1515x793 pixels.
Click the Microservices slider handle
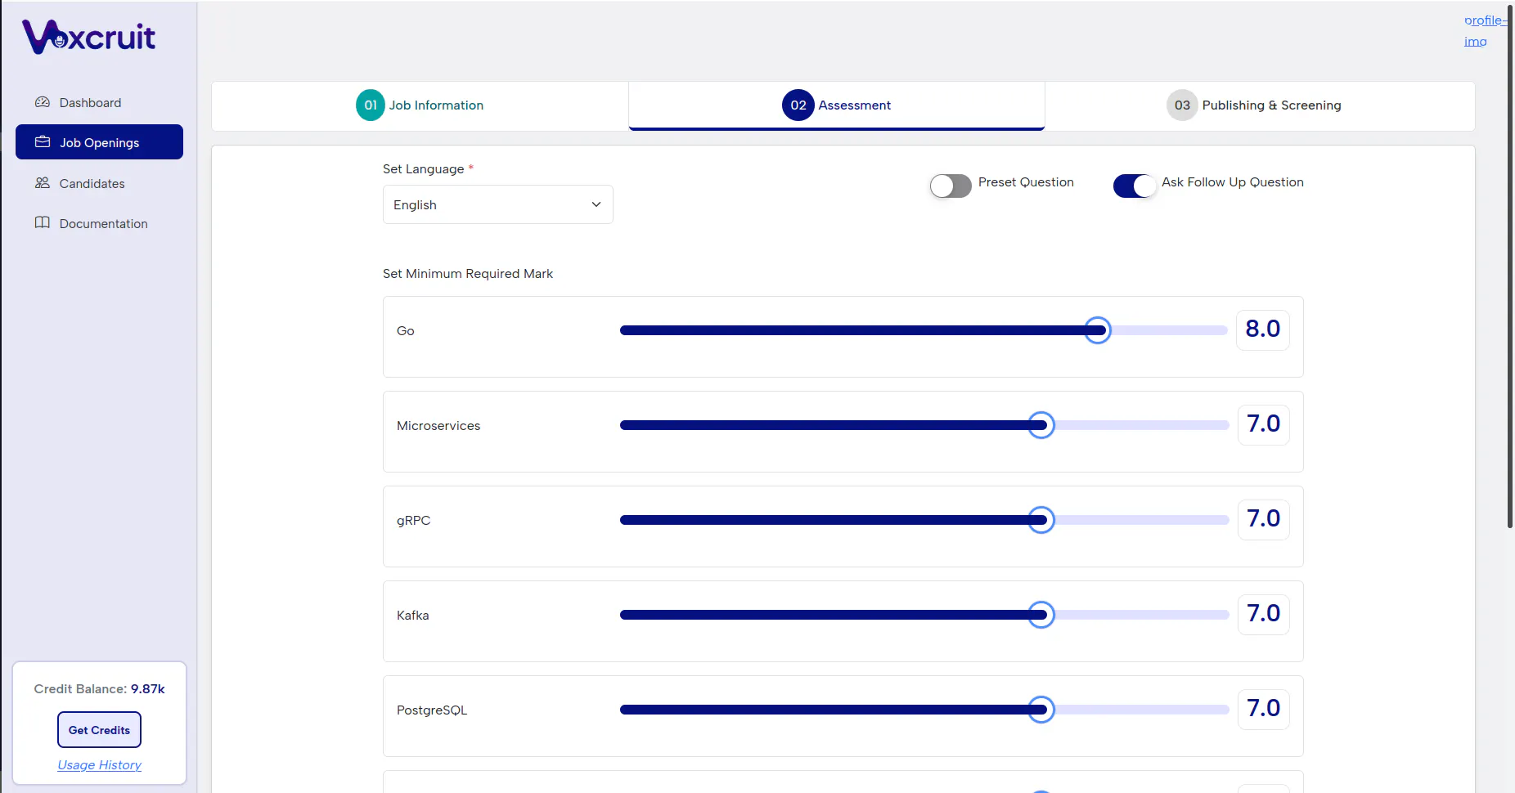1041,425
